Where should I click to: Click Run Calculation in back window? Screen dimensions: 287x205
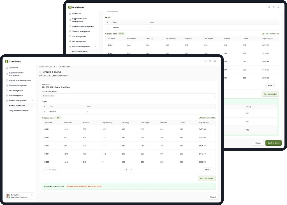click(270, 94)
